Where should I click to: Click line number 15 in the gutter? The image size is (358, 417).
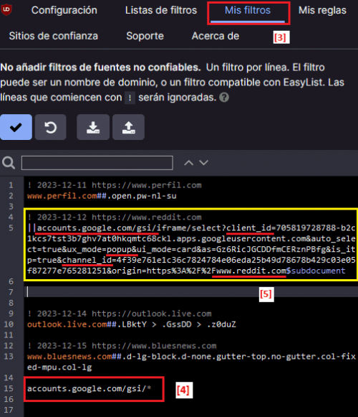click(x=9, y=388)
